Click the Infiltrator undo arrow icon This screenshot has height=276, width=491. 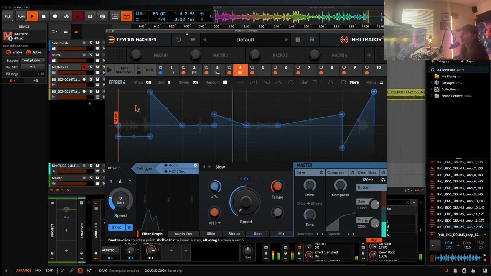(x=179, y=39)
